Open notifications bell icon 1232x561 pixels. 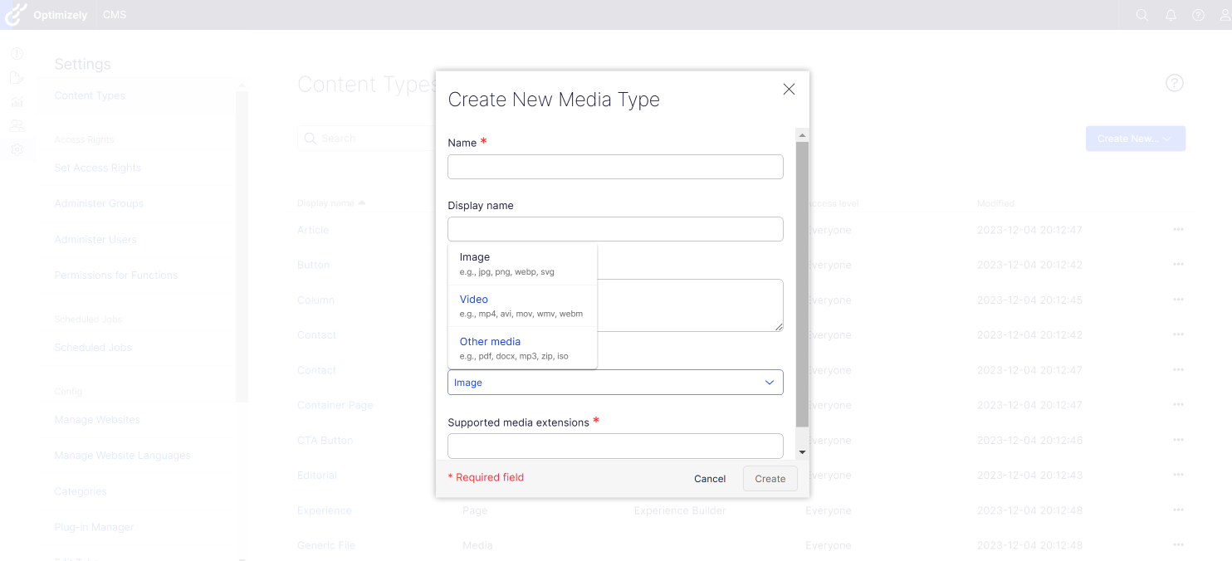pos(1171,15)
